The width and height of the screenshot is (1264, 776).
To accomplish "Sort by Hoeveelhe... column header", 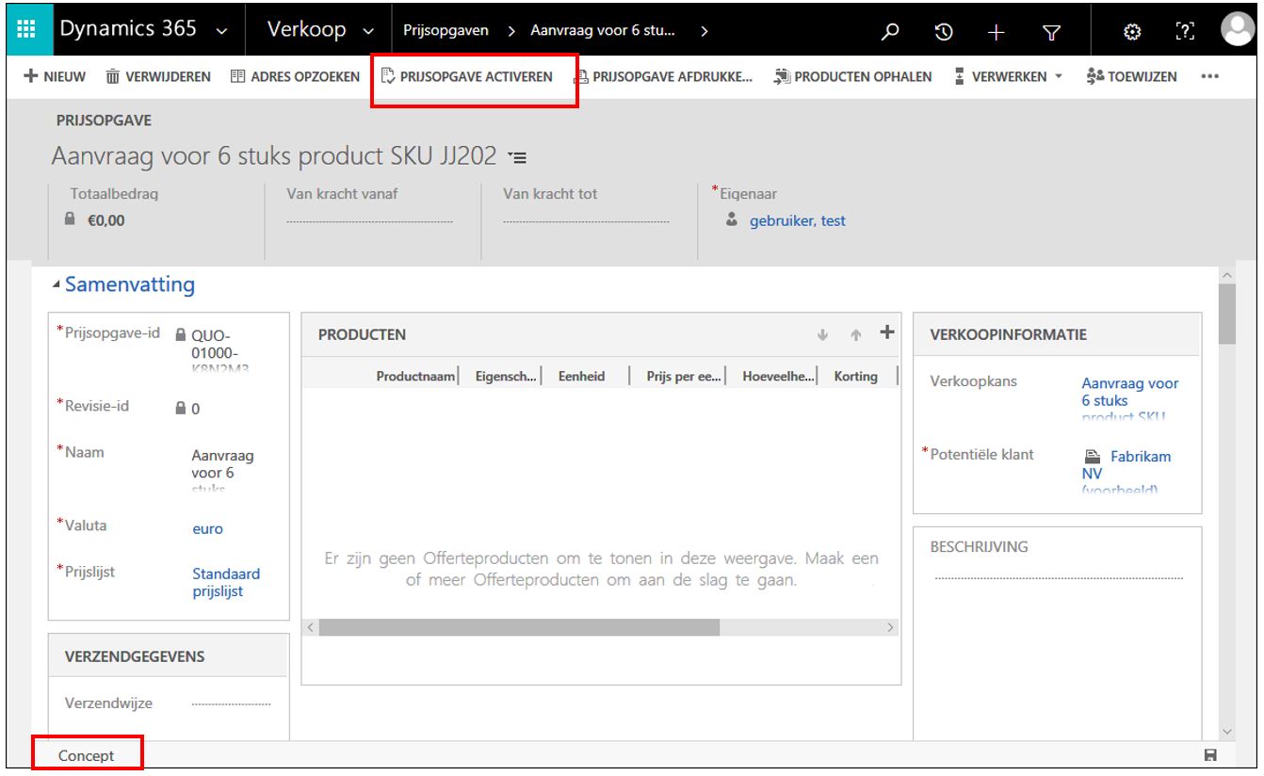I will pos(777,377).
